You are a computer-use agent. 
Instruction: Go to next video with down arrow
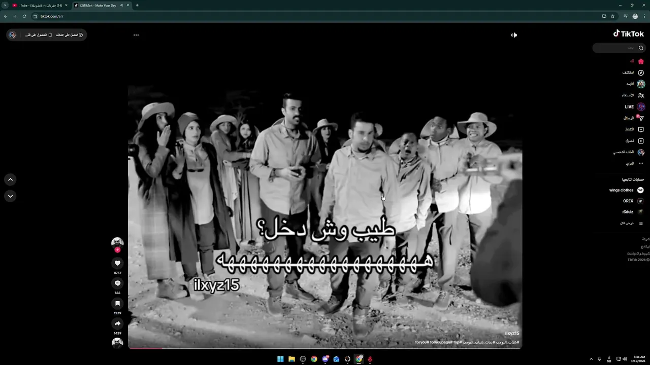(x=10, y=196)
